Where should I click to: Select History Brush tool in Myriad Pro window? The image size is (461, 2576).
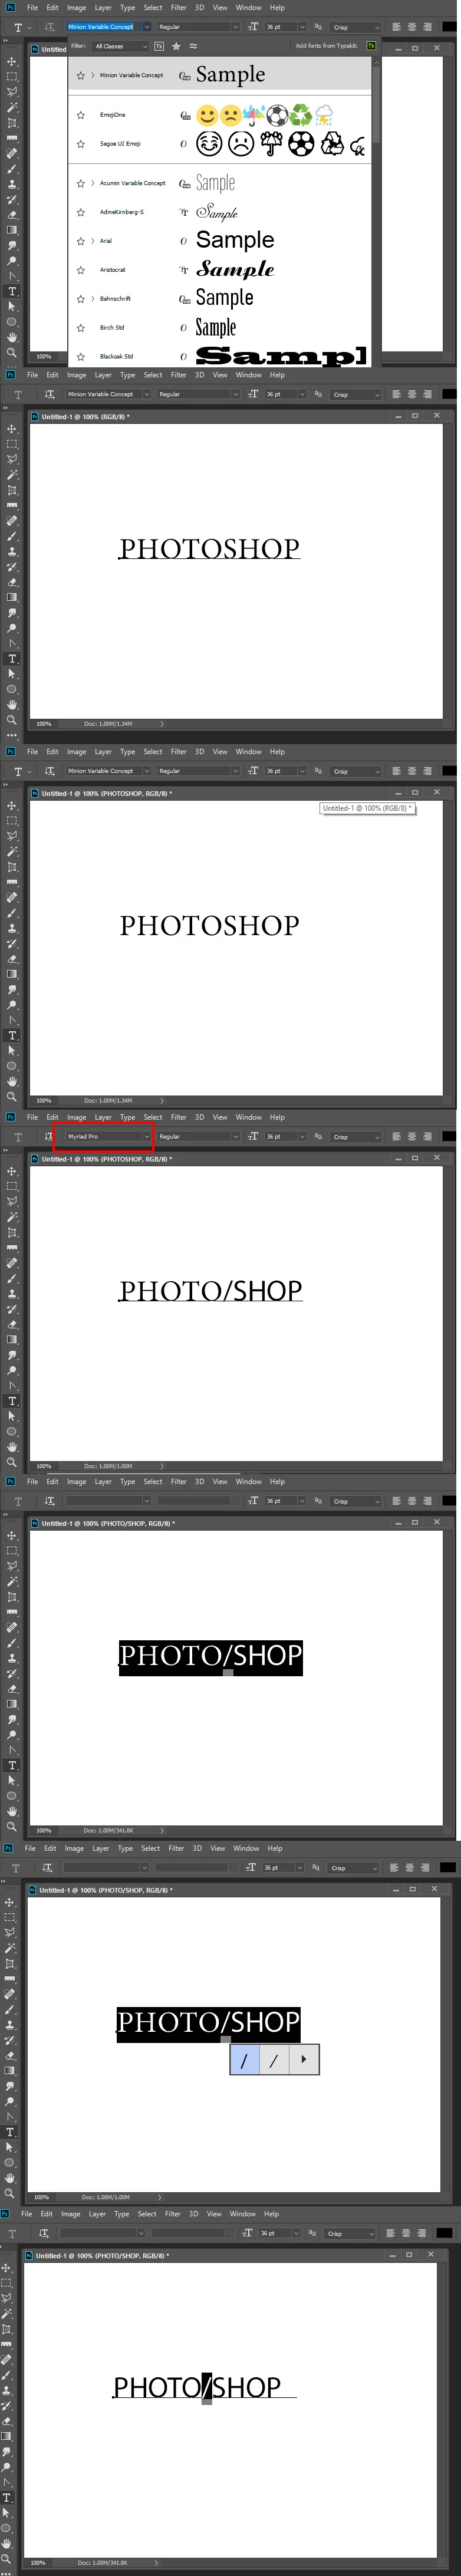click(x=12, y=1309)
